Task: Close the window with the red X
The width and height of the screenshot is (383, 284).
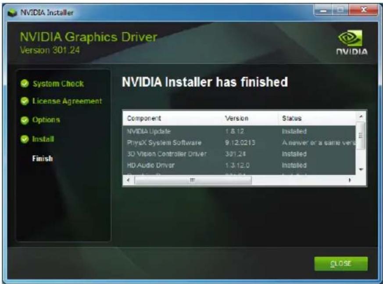Action: [363, 10]
